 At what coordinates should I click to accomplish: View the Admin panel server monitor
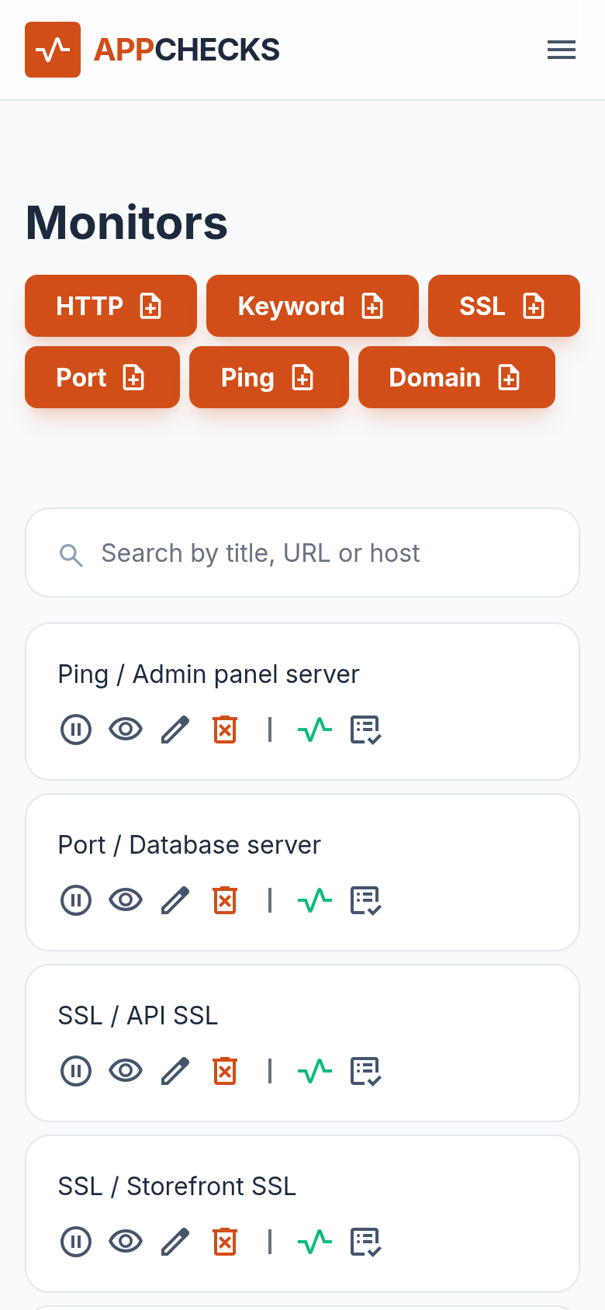point(126,730)
